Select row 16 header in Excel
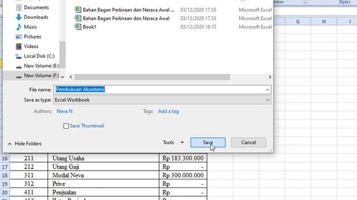 click(5, 158)
